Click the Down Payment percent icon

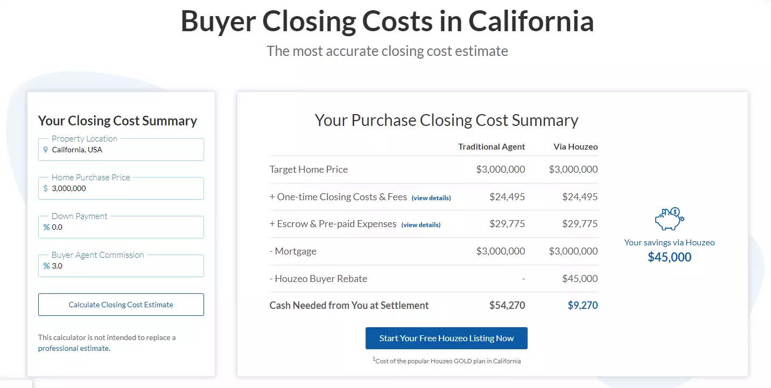(x=46, y=228)
